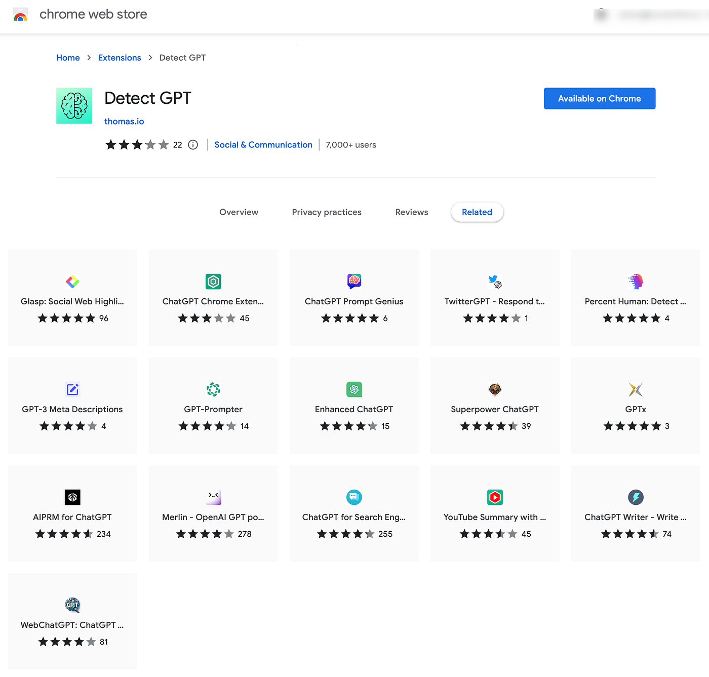The height and width of the screenshot is (677, 709).
Task: Click the Superpower ChatGPT icon
Action: (x=495, y=389)
